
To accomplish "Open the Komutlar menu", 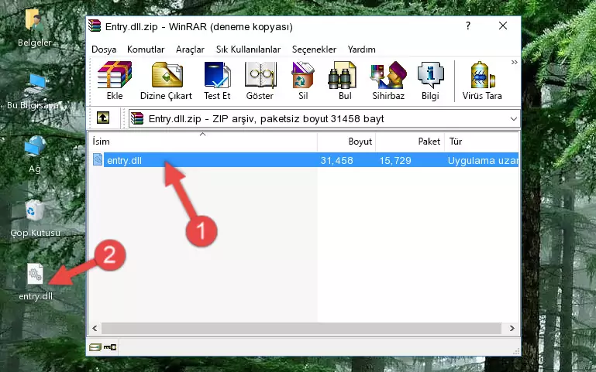I will click(x=146, y=49).
